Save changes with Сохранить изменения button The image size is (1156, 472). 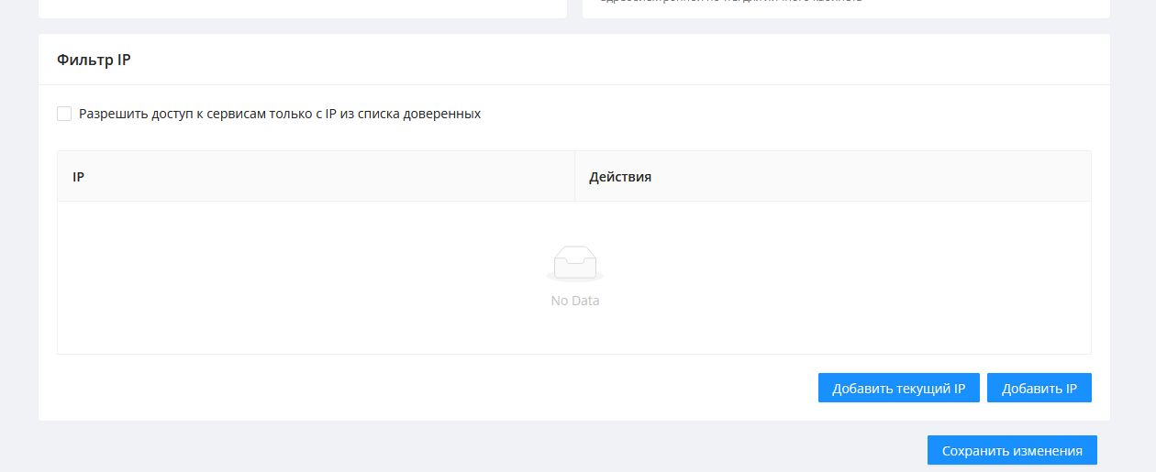pos(1012,450)
